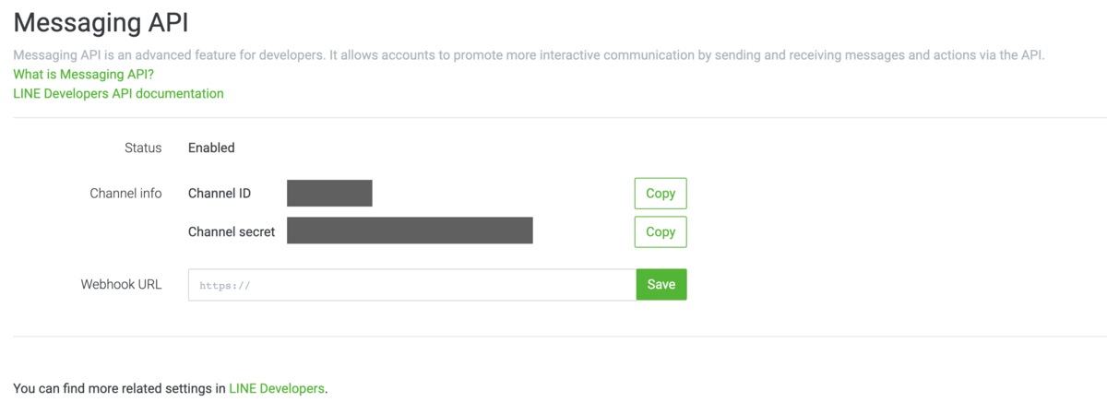1107x414 pixels.
Task: Click the divider line above Status
Action: tap(553, 118)
